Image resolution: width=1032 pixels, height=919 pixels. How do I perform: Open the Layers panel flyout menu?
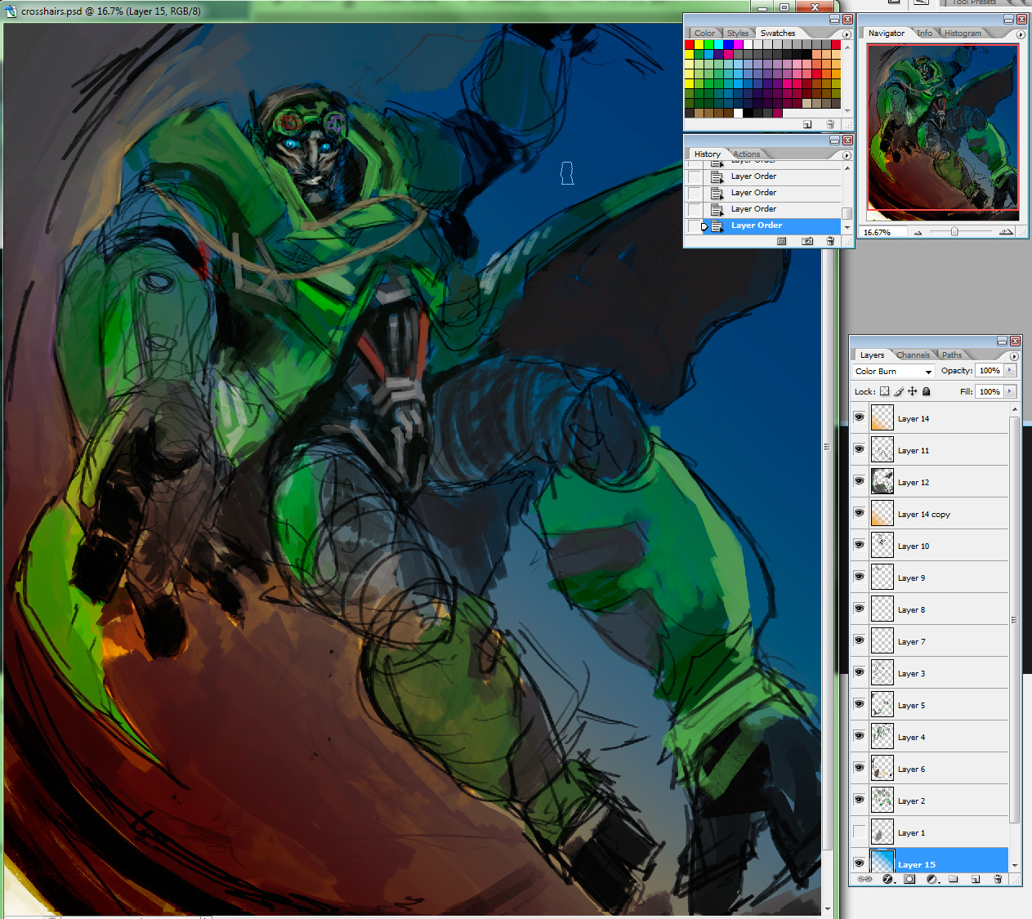tap(1014, 356)
